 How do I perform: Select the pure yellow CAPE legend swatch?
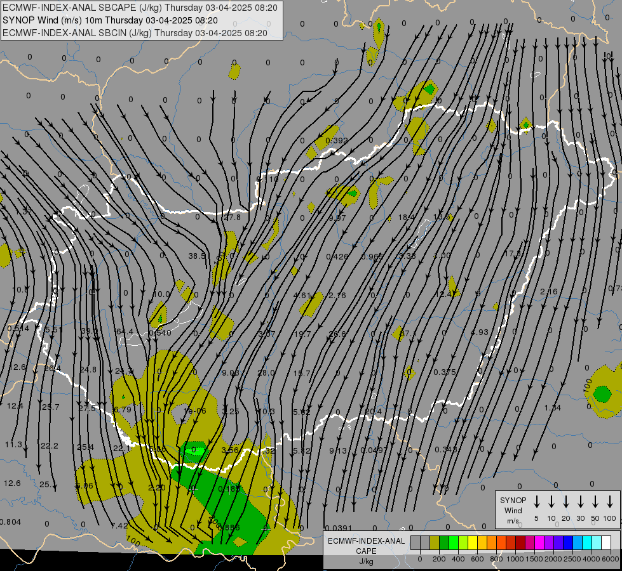473,543
